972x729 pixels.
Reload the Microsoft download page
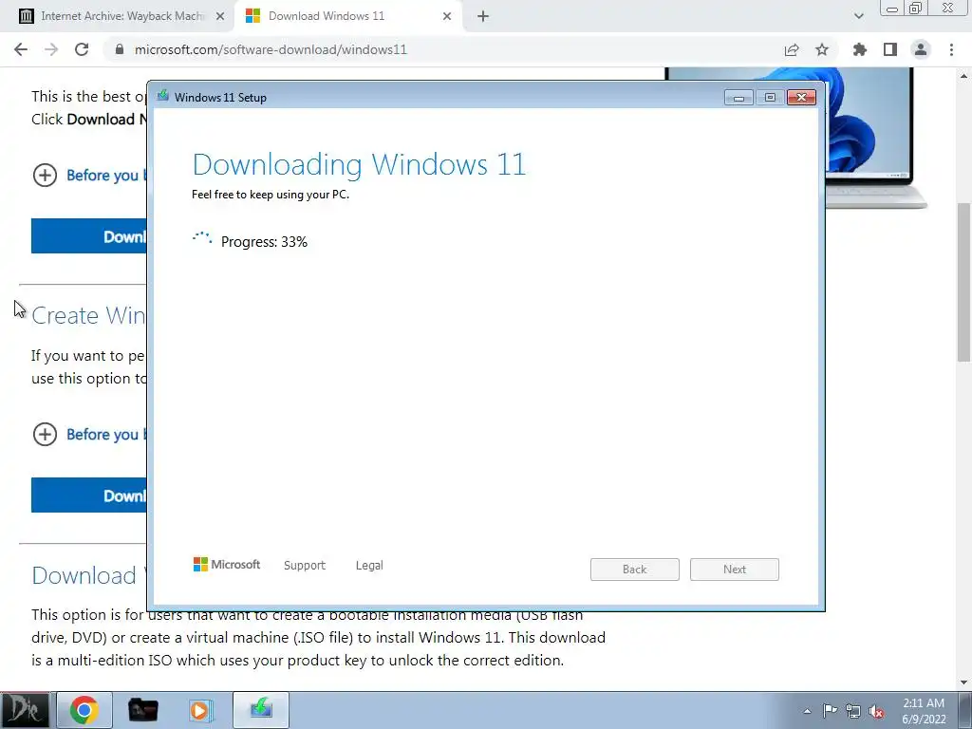tap(82, 49)
